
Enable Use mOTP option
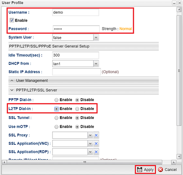pos(57,127)
